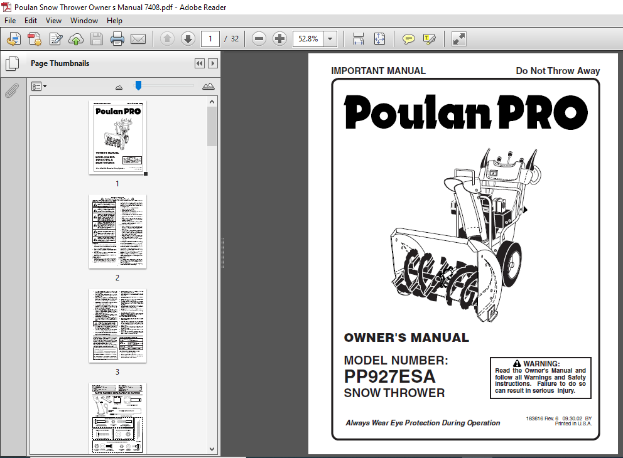
Task: Click the convert file to PDF icon
Action: pos(35,39)
